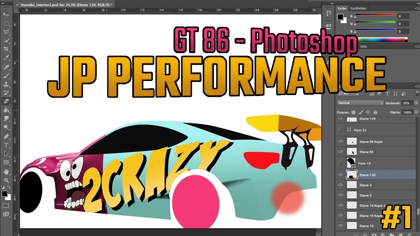Image resolution: width=420 pixels, height=236 pixels.
Task: Show the Form 22 layer
Action: click(340, 130)
